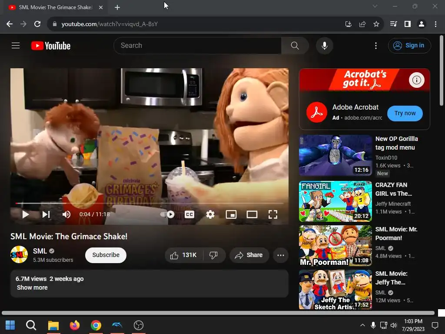Play the video
Image resolution: width=445 pixels, height=334 pixels.
tap(26, 214)
